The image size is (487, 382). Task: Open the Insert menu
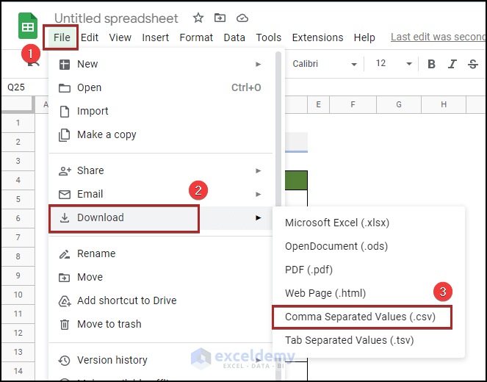[x=155, y=37]
